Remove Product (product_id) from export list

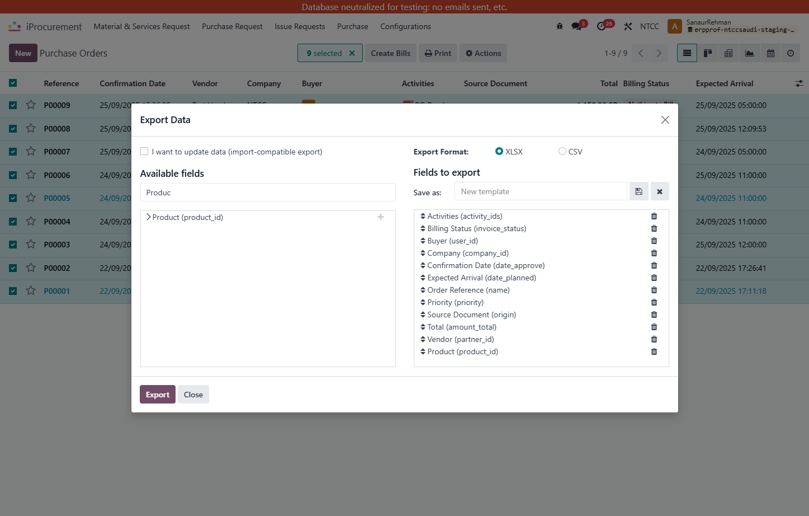[x=654, y=351]
